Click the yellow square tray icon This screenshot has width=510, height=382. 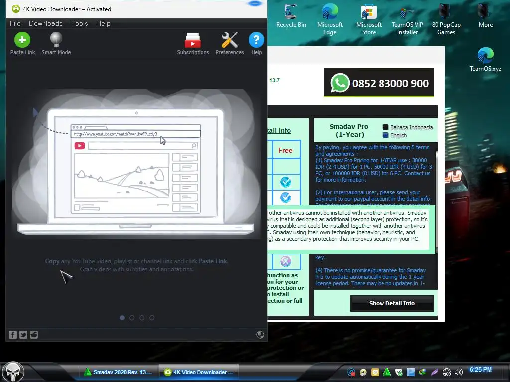click(375, 372)
